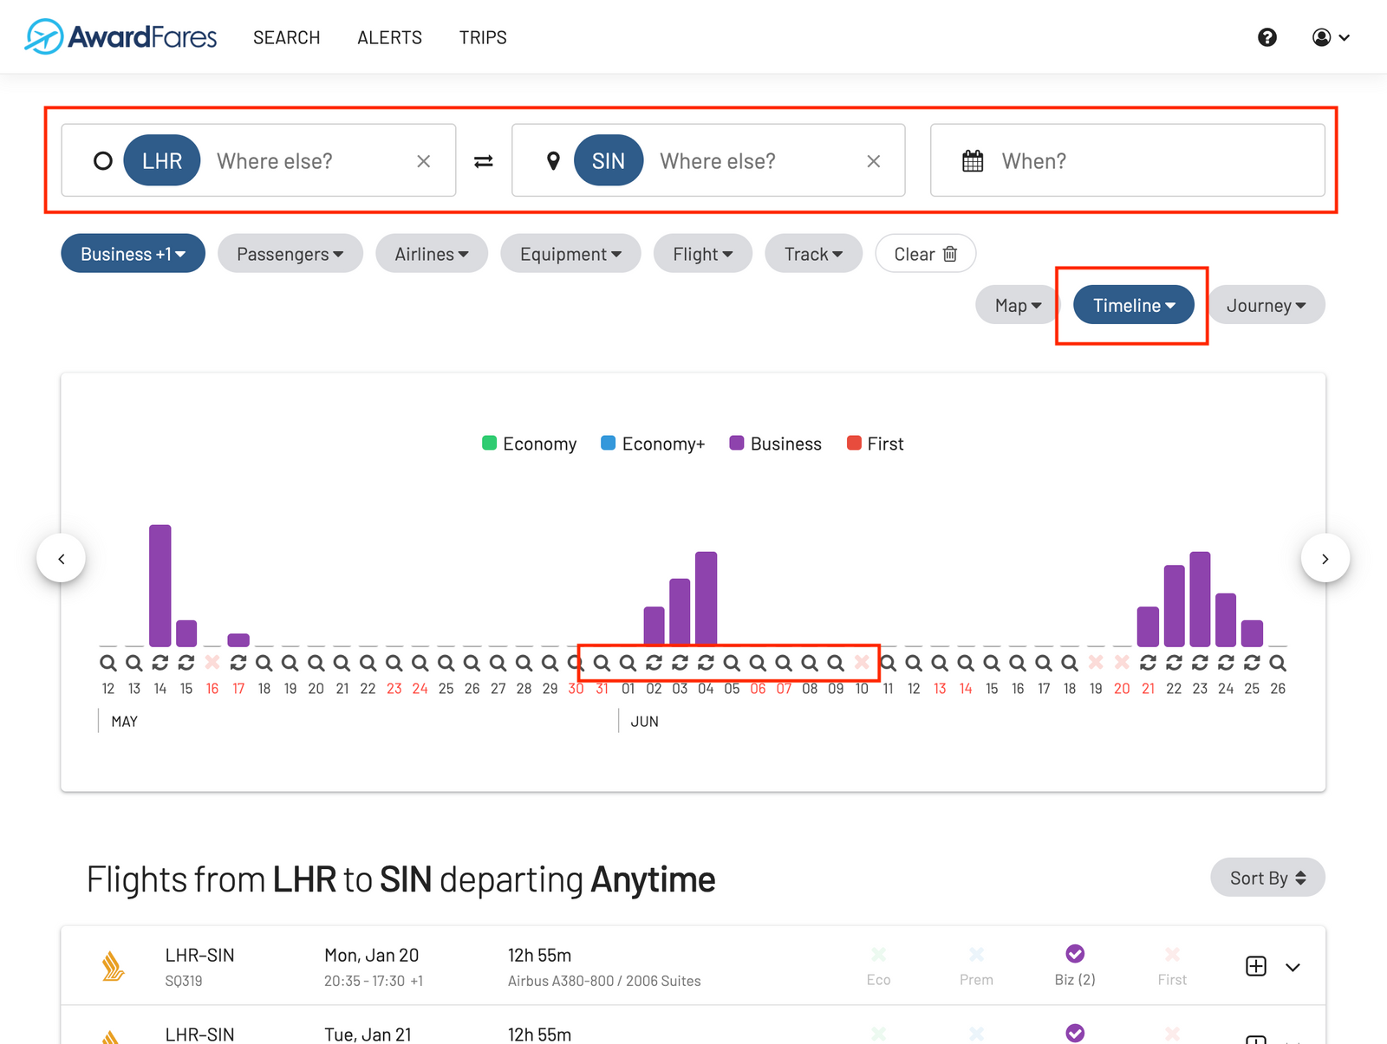1387x1044 pixels.
Task: Click the Singapore Airlines logo on Jan 20 row
Action: [113, 966]
